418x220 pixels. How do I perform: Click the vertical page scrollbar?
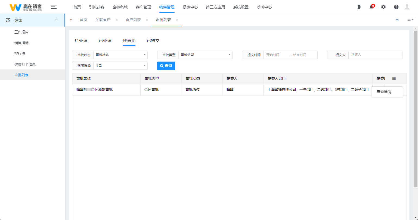(x=416, y=109)
